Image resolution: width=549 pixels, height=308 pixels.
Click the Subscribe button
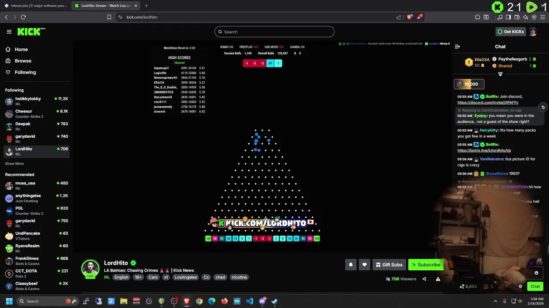click(426, 265)
